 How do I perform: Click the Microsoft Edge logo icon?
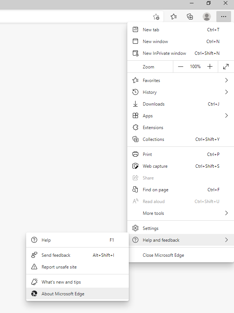[x=34, y=294]
